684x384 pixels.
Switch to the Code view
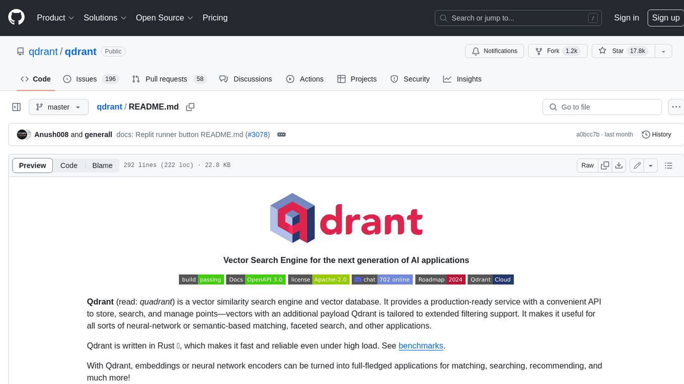tap(69, 165)
